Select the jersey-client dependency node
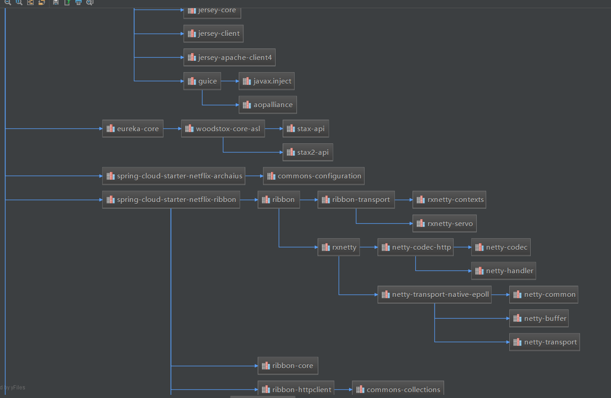This screenshot has width=611, height=398. click(x=213, y=33)
